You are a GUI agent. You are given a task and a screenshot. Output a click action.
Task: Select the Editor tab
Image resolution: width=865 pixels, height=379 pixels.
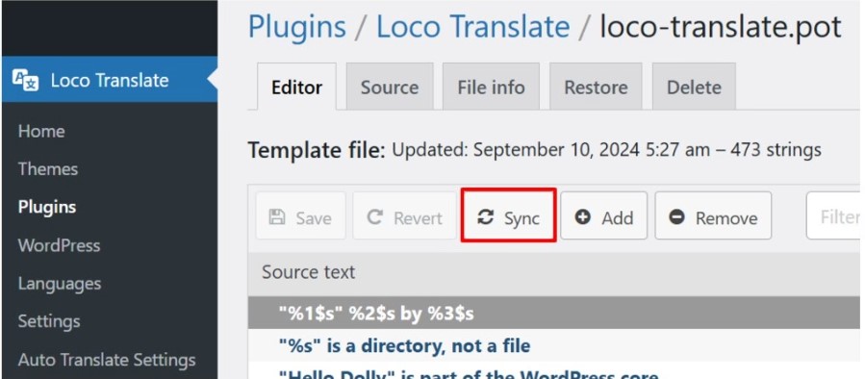pyautogui.click(x=296, y=88)
